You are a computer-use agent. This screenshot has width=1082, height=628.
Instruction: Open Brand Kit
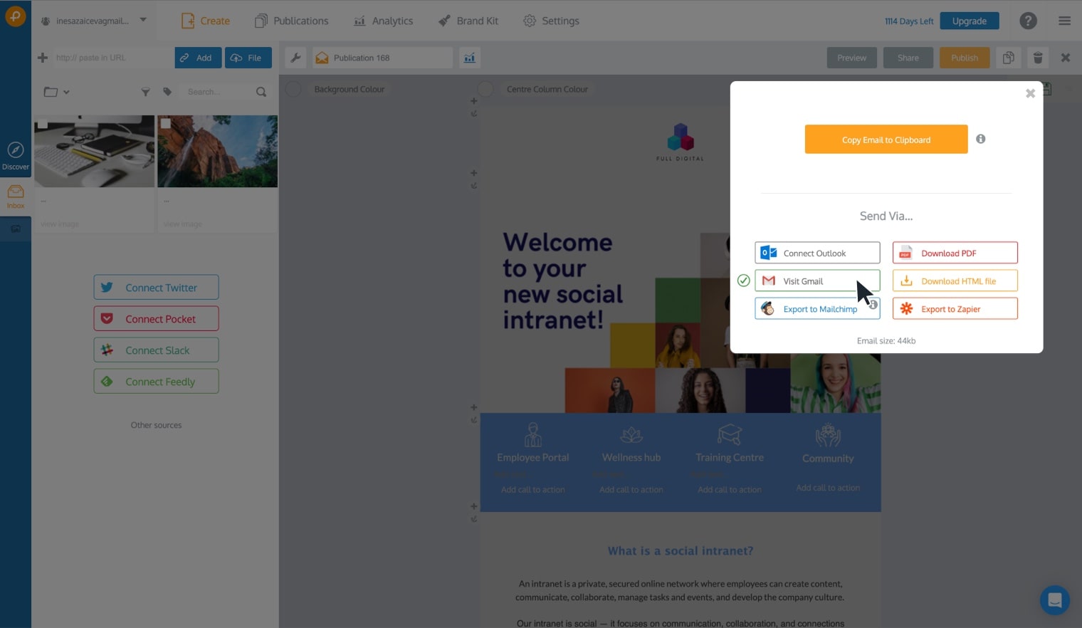(x=468, y=21)
